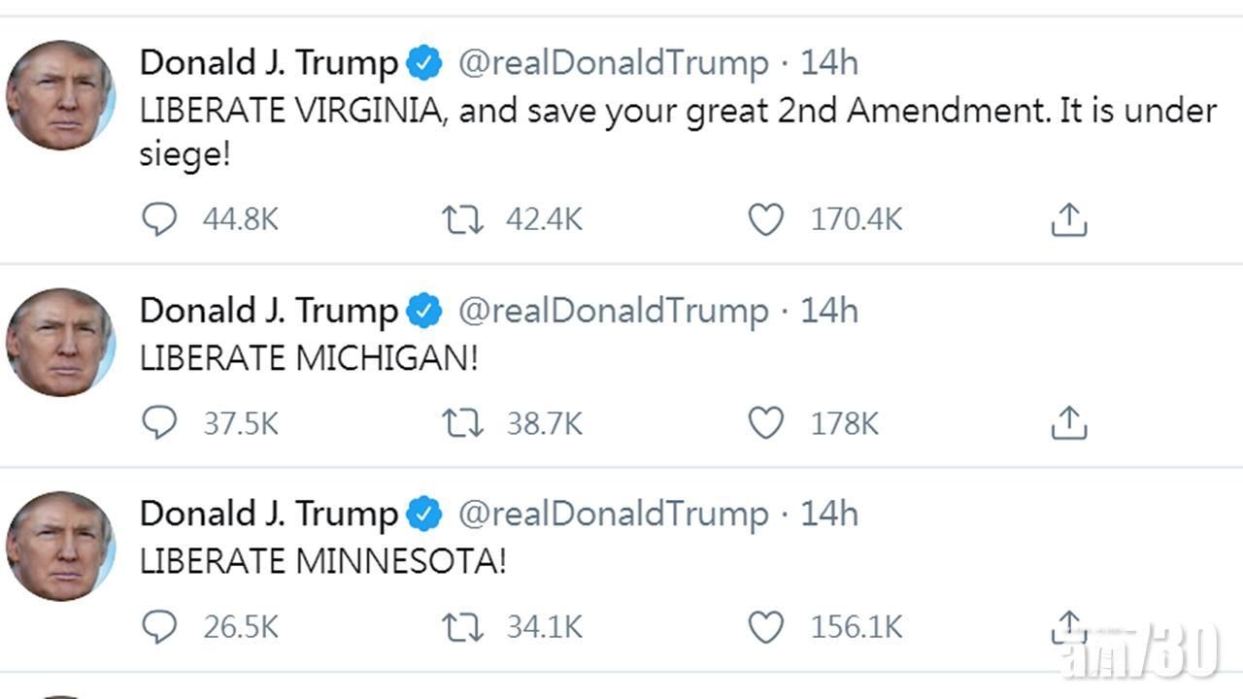1243x699 pixels.
Task: Open profile photo on the Virginia tweet
Action: tap(60, 95)
